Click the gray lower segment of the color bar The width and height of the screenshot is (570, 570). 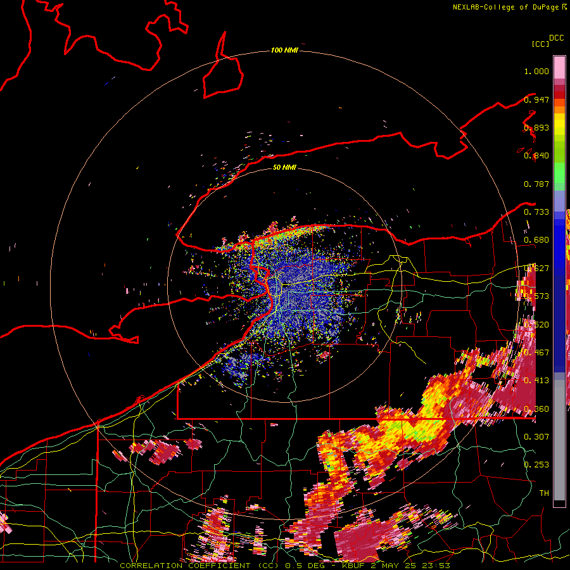[559, 440]
